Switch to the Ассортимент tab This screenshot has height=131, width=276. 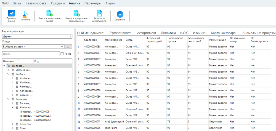(147, 33)
